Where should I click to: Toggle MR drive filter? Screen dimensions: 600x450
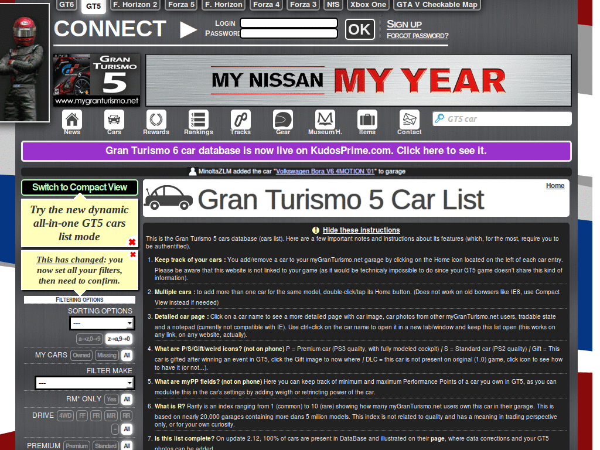111,415
